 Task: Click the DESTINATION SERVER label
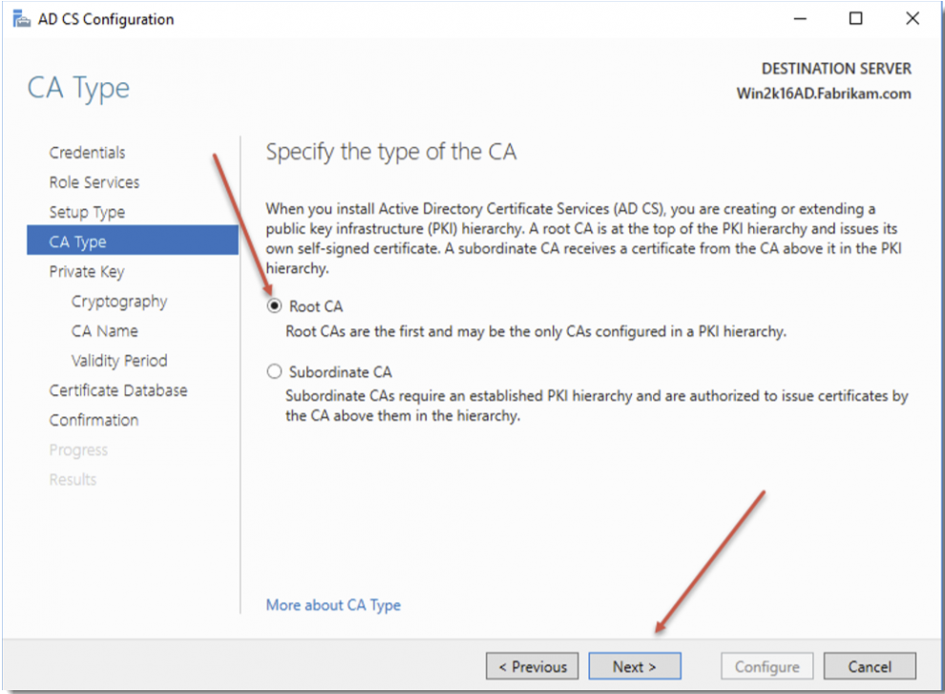[836, 69]
